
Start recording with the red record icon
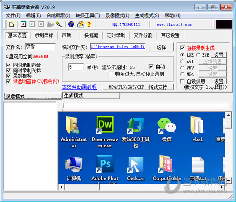coord(23,24)
